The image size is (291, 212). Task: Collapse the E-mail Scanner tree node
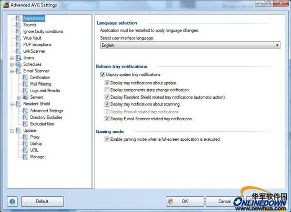[12, 71]
